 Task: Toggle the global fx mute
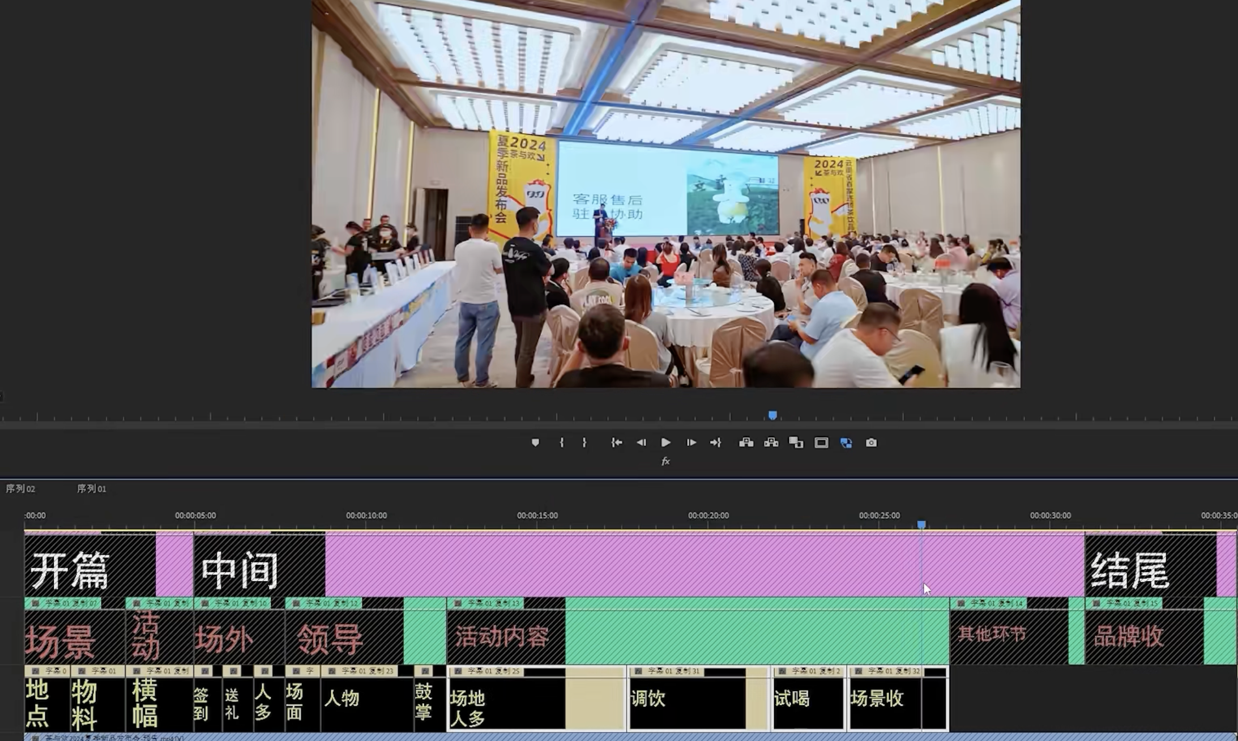665,461
